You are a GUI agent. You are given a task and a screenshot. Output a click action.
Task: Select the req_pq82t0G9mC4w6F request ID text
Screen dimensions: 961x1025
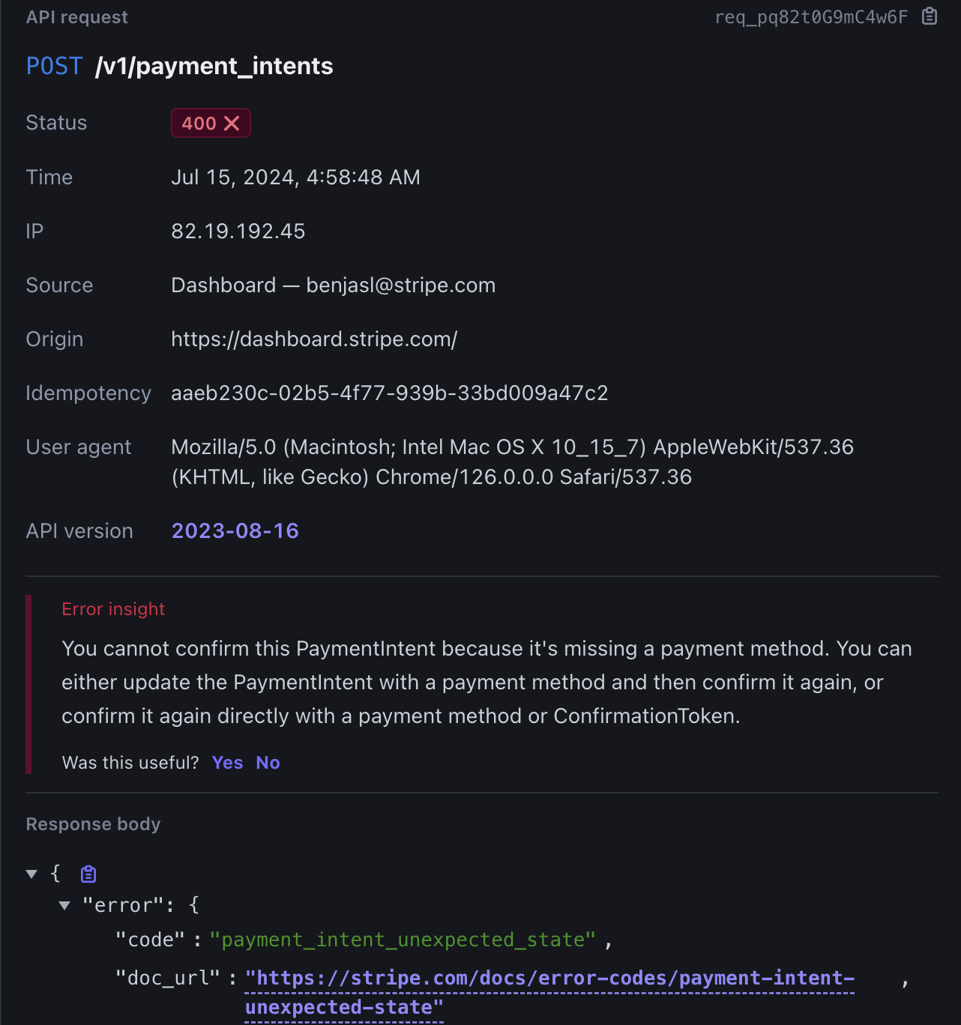click(811, 17)
